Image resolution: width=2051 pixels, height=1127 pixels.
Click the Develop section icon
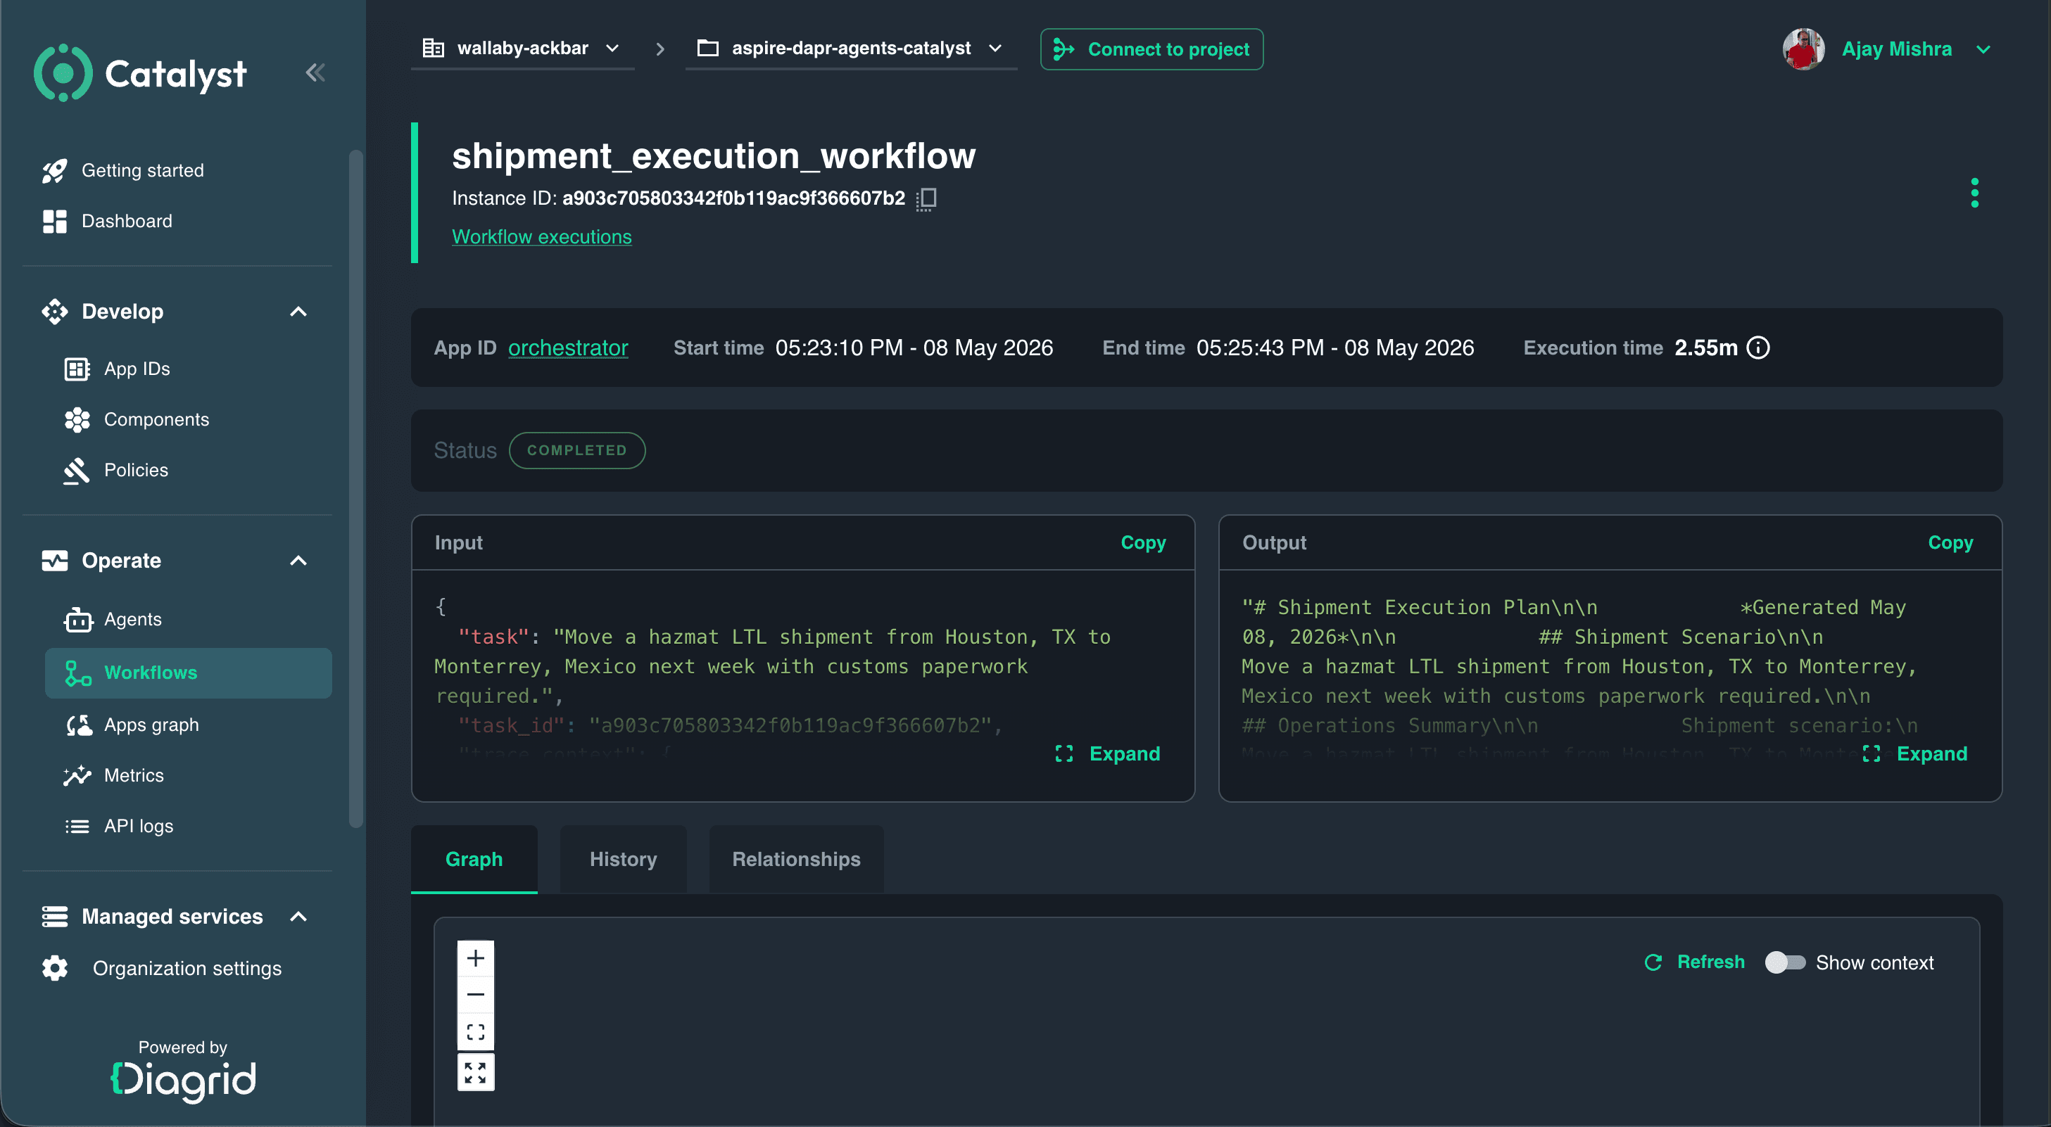[54, 311]
